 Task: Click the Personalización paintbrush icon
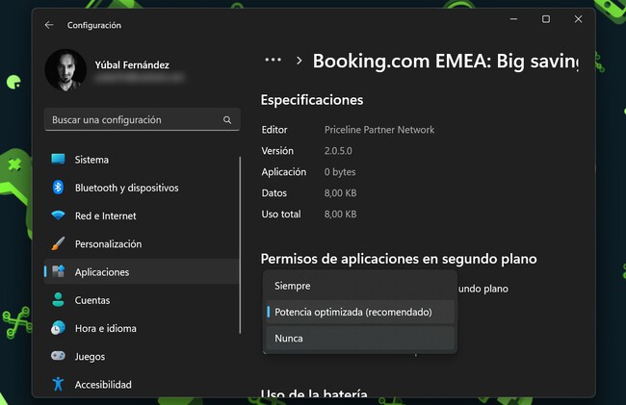click(58, 244)
